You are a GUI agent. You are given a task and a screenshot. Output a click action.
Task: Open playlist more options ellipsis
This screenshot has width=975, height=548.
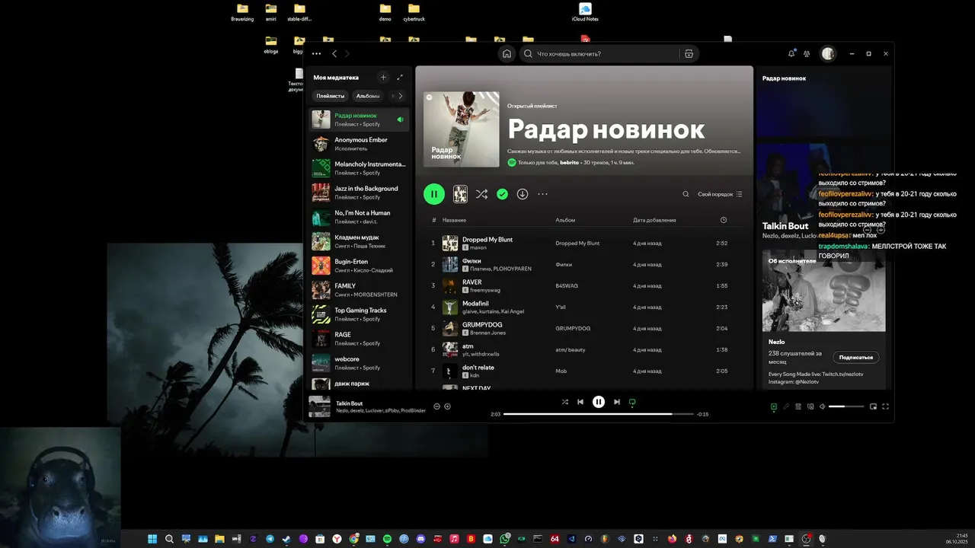543,194
